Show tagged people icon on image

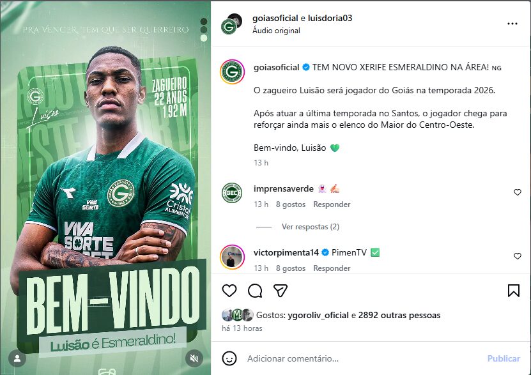17,358
